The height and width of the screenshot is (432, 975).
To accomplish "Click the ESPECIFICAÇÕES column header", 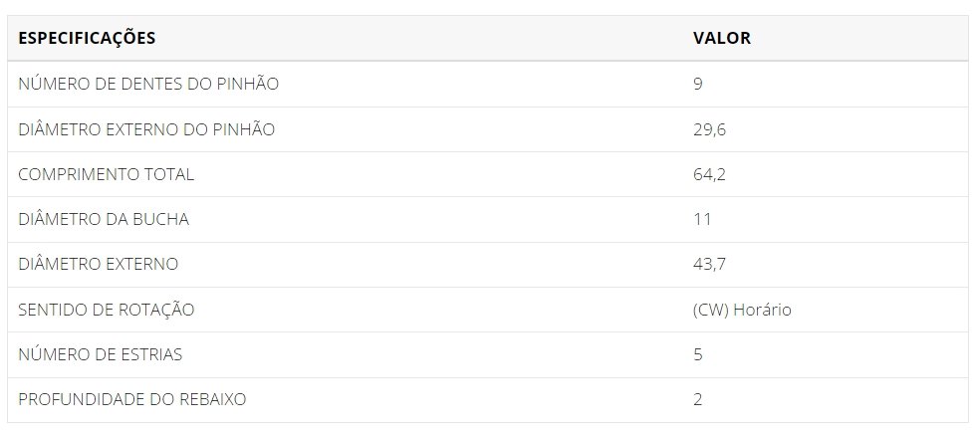I will point(87,38).
